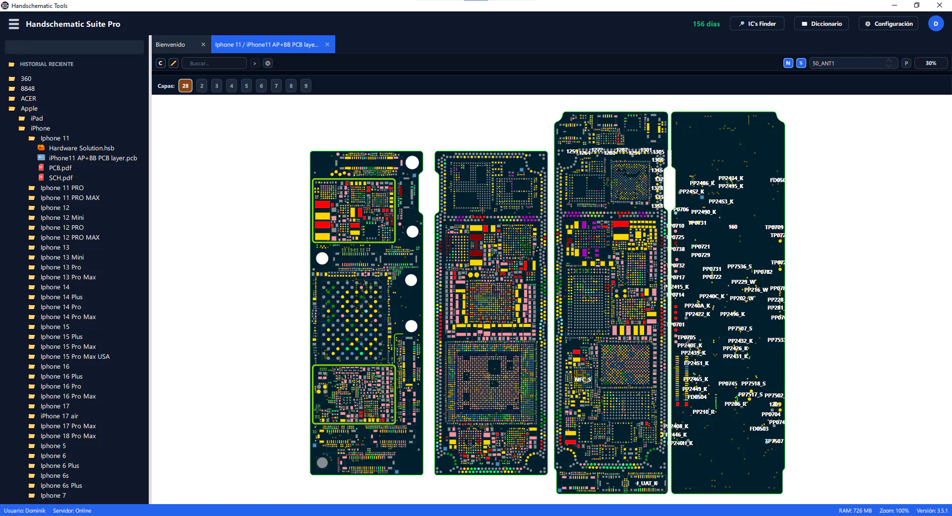The height and width of the screenshot is (516, 952).
Task: Open SCH.pdf file
Action: click(x=60, y=178)
